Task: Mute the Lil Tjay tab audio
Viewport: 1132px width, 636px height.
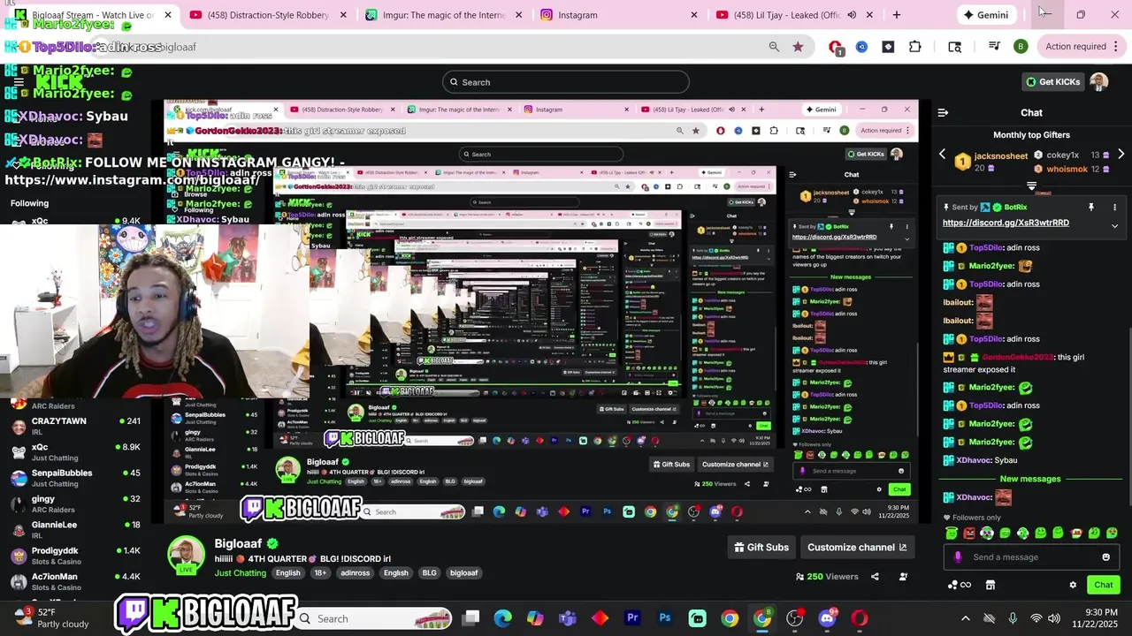Action: point(852,15)
